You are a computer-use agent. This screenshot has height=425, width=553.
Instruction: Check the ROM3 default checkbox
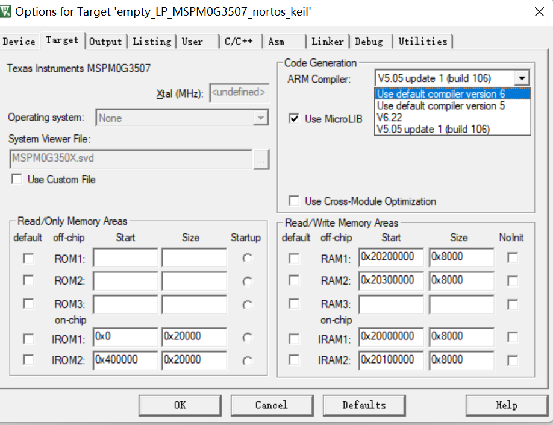point(28,304)
